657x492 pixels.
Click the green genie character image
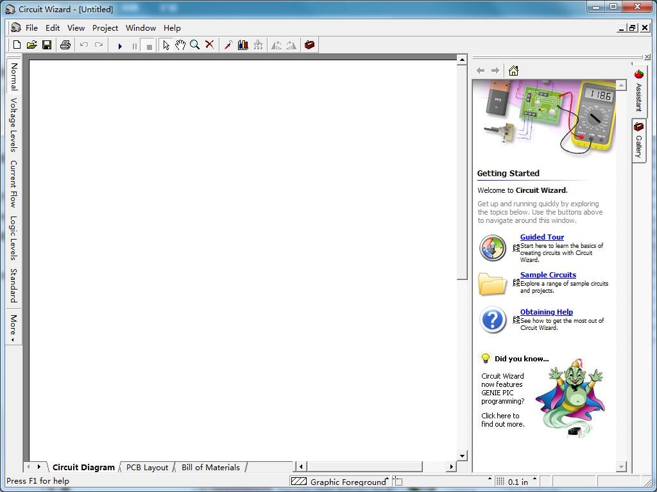570,398
